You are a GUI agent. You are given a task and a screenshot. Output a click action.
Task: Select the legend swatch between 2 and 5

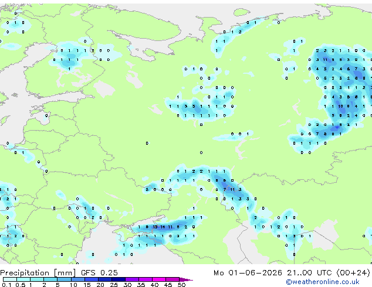click(50, 279)
